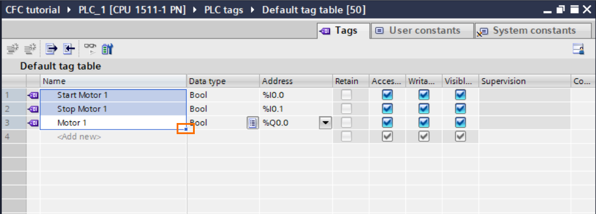Uncheck Writable checkbox for Motor 1
This screenshot has width=596, height=214.
pyautogui.click(x=423, y=122)
